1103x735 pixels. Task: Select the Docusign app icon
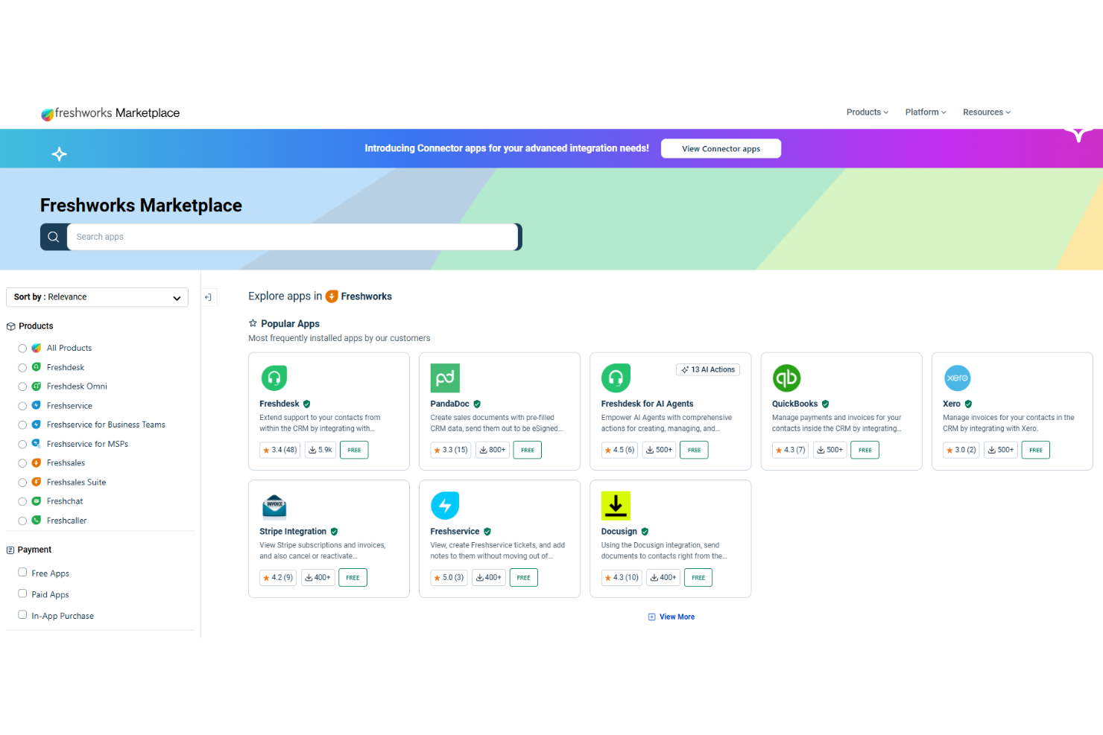616,505
